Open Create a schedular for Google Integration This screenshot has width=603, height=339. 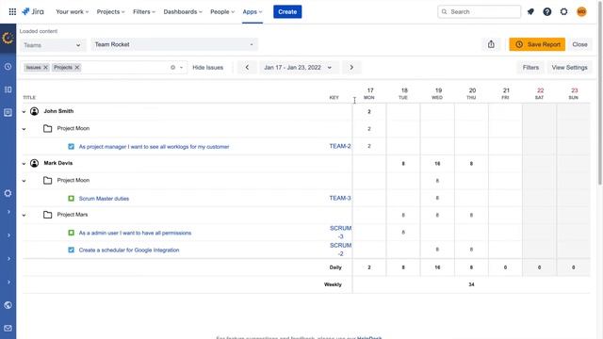(x=129, y=250)
